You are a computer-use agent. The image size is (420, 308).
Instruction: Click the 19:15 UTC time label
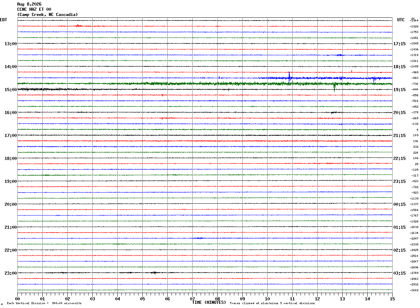[x=400, y=89]
